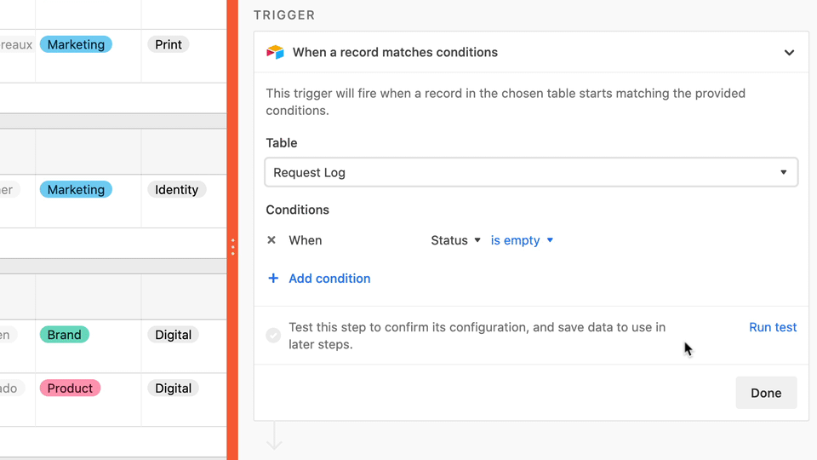
Task: Click the Airtable logo icon in trigger header
Action: (x=275, y=52)
